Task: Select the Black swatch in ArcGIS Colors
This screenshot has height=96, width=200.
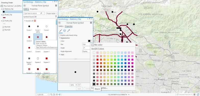Action: (x=94, y=84)
